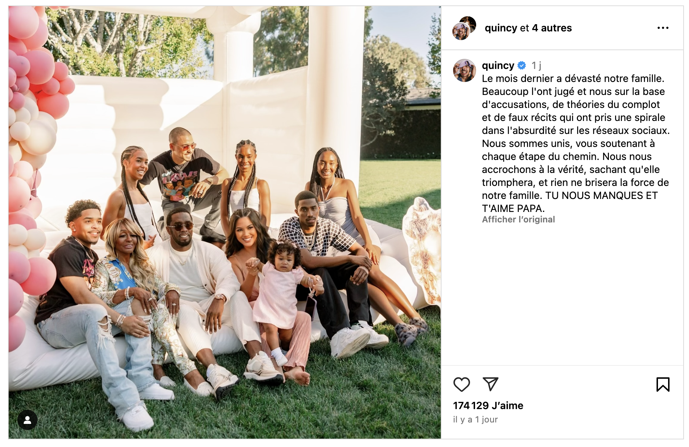Screen dimensions: 689x447
Task: Click quincy username above the caption
Action: pos(498,65)
